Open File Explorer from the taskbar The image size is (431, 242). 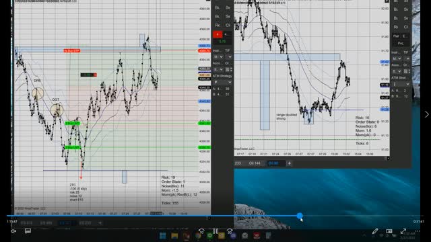point(174,236)
